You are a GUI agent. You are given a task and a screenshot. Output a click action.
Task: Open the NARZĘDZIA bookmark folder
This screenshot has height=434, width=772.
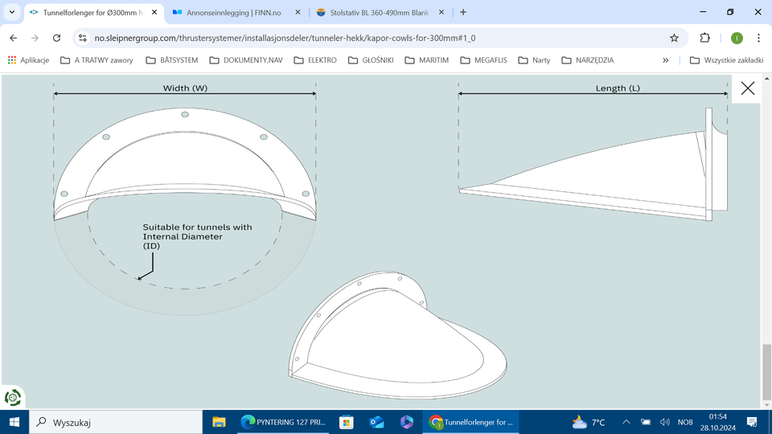click(x=587, y=60)
